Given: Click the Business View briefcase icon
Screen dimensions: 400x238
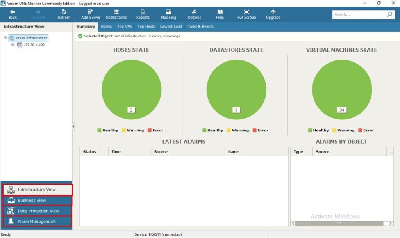Looking at the screenshot, I should [x=11, y=200].
